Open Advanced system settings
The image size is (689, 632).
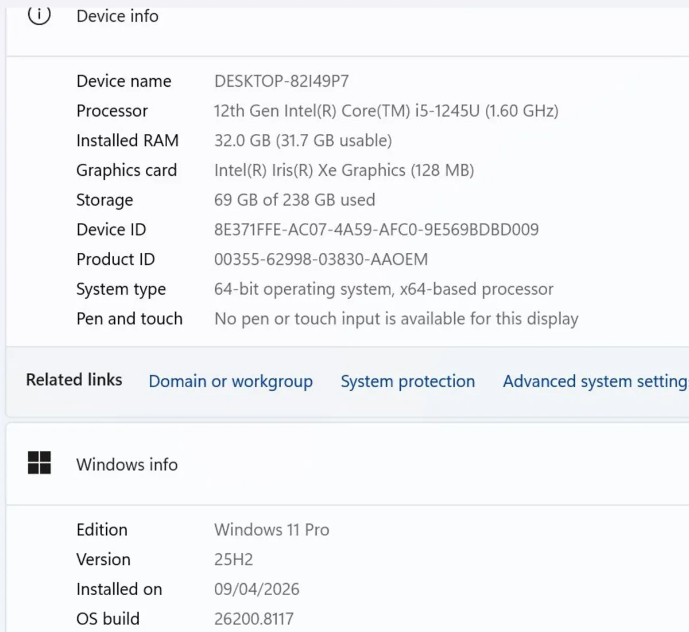pos(593,381)
